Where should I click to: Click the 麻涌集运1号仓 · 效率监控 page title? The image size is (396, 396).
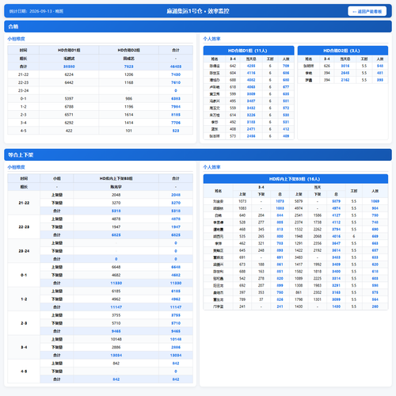(x=198, y=11)
